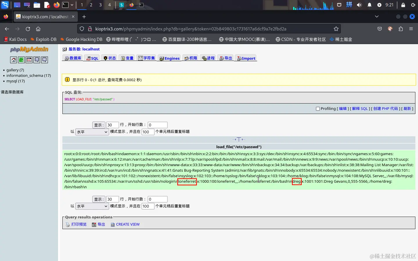Open the Firefox application menu
Viewport: 418px width, 261px height.
(411, 29)
